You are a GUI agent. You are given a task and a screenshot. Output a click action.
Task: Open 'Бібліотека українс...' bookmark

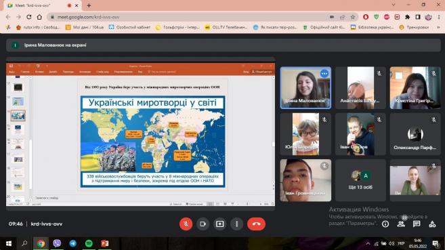pyautogui.click(x=372, y=27)
